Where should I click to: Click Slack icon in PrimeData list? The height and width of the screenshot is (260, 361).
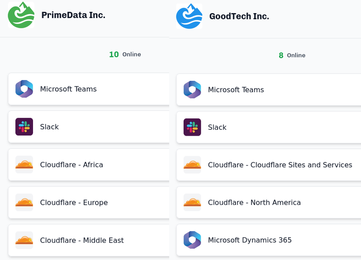pyautogui.click(x=24, y=127)
